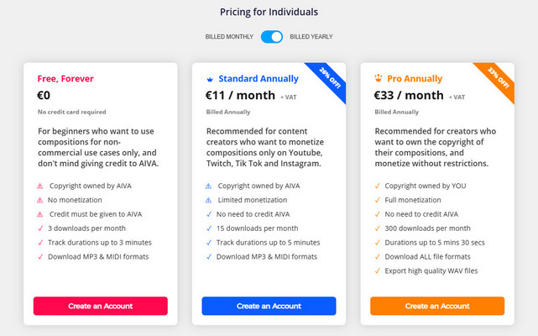The width and height of the screenshot is (538, 336).
Task: Create an account on the Free plan
Action: (x=101, y=306)
